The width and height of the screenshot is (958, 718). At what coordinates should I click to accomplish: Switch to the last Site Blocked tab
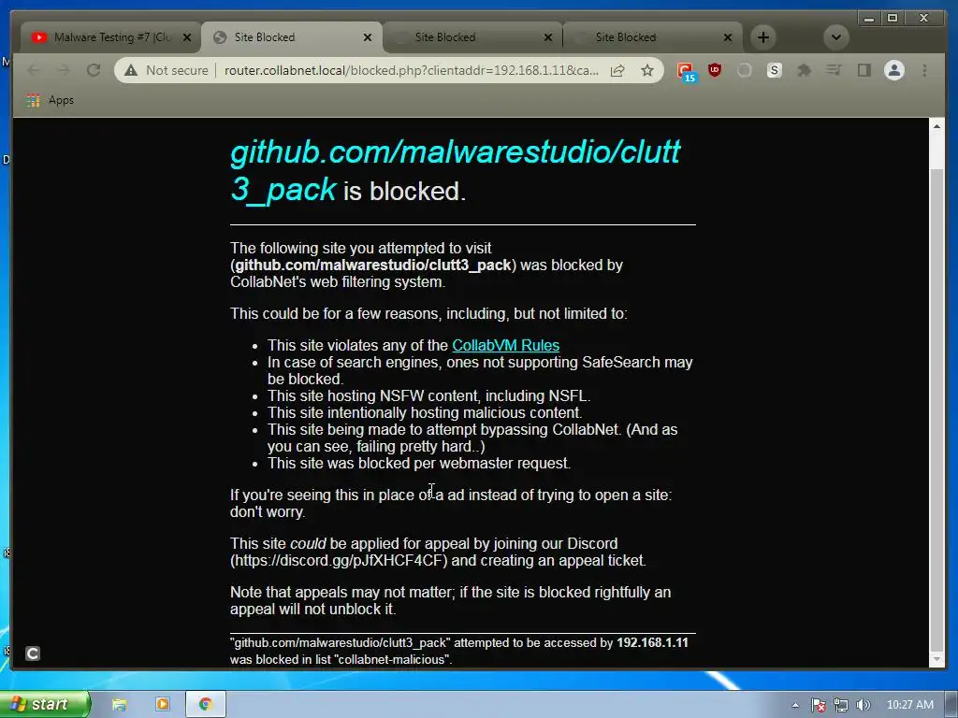click(652, 37)
